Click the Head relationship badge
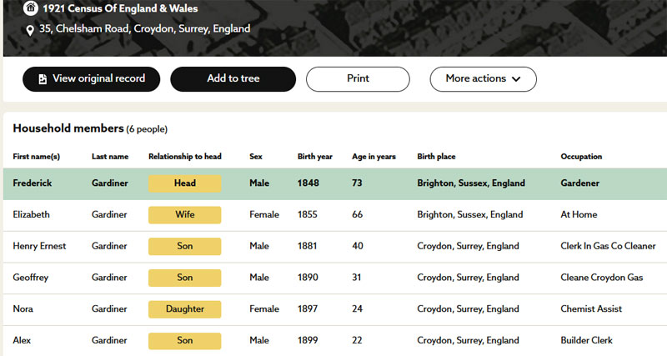667x356 pixels. click(184, 183)
